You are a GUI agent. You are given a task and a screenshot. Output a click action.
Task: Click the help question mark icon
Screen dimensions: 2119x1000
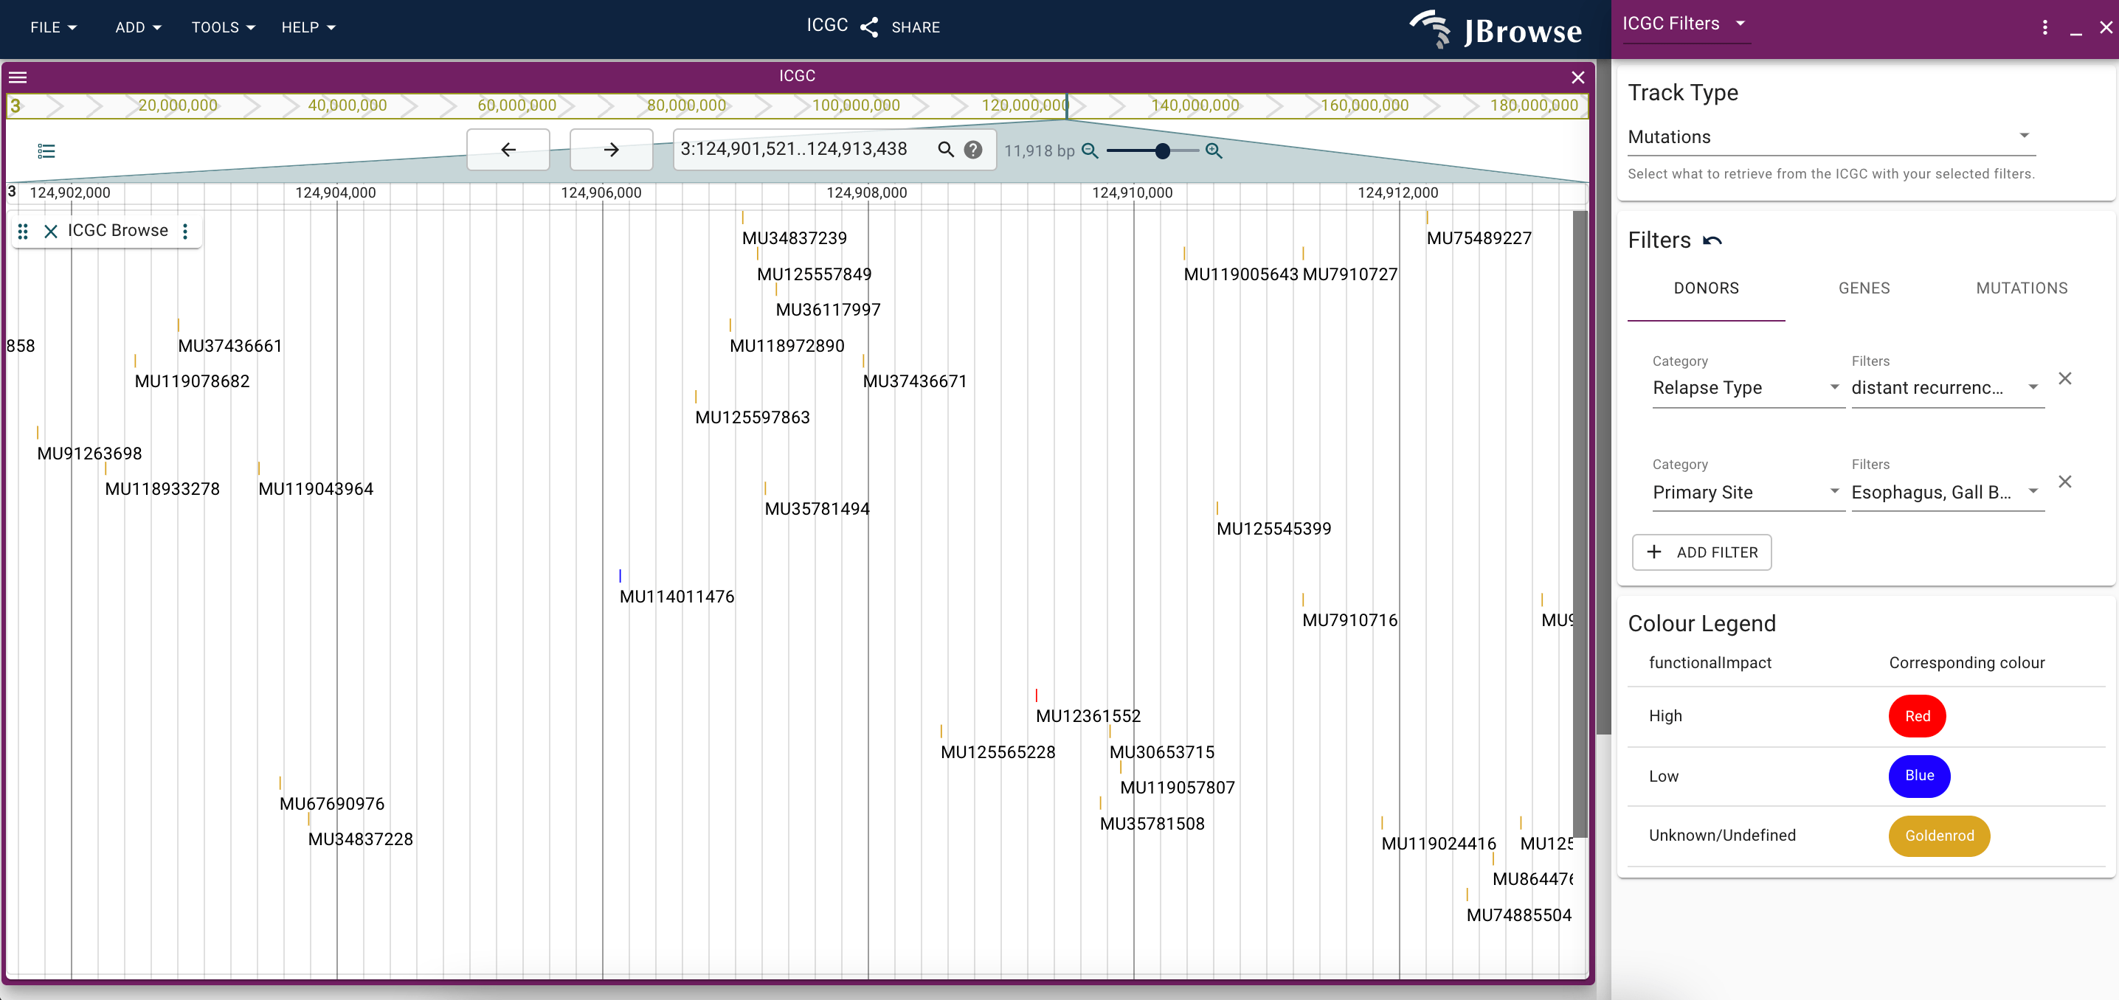coord(973,150)
